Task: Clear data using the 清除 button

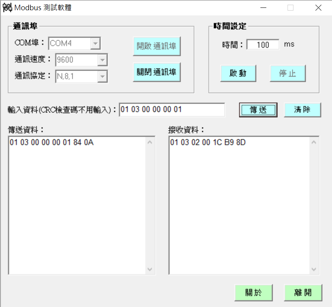Action: click(302, 110)
